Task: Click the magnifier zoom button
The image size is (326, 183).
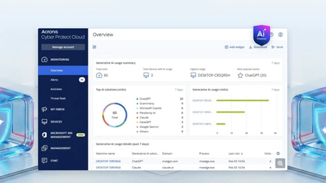Action: tap(280, 163)
